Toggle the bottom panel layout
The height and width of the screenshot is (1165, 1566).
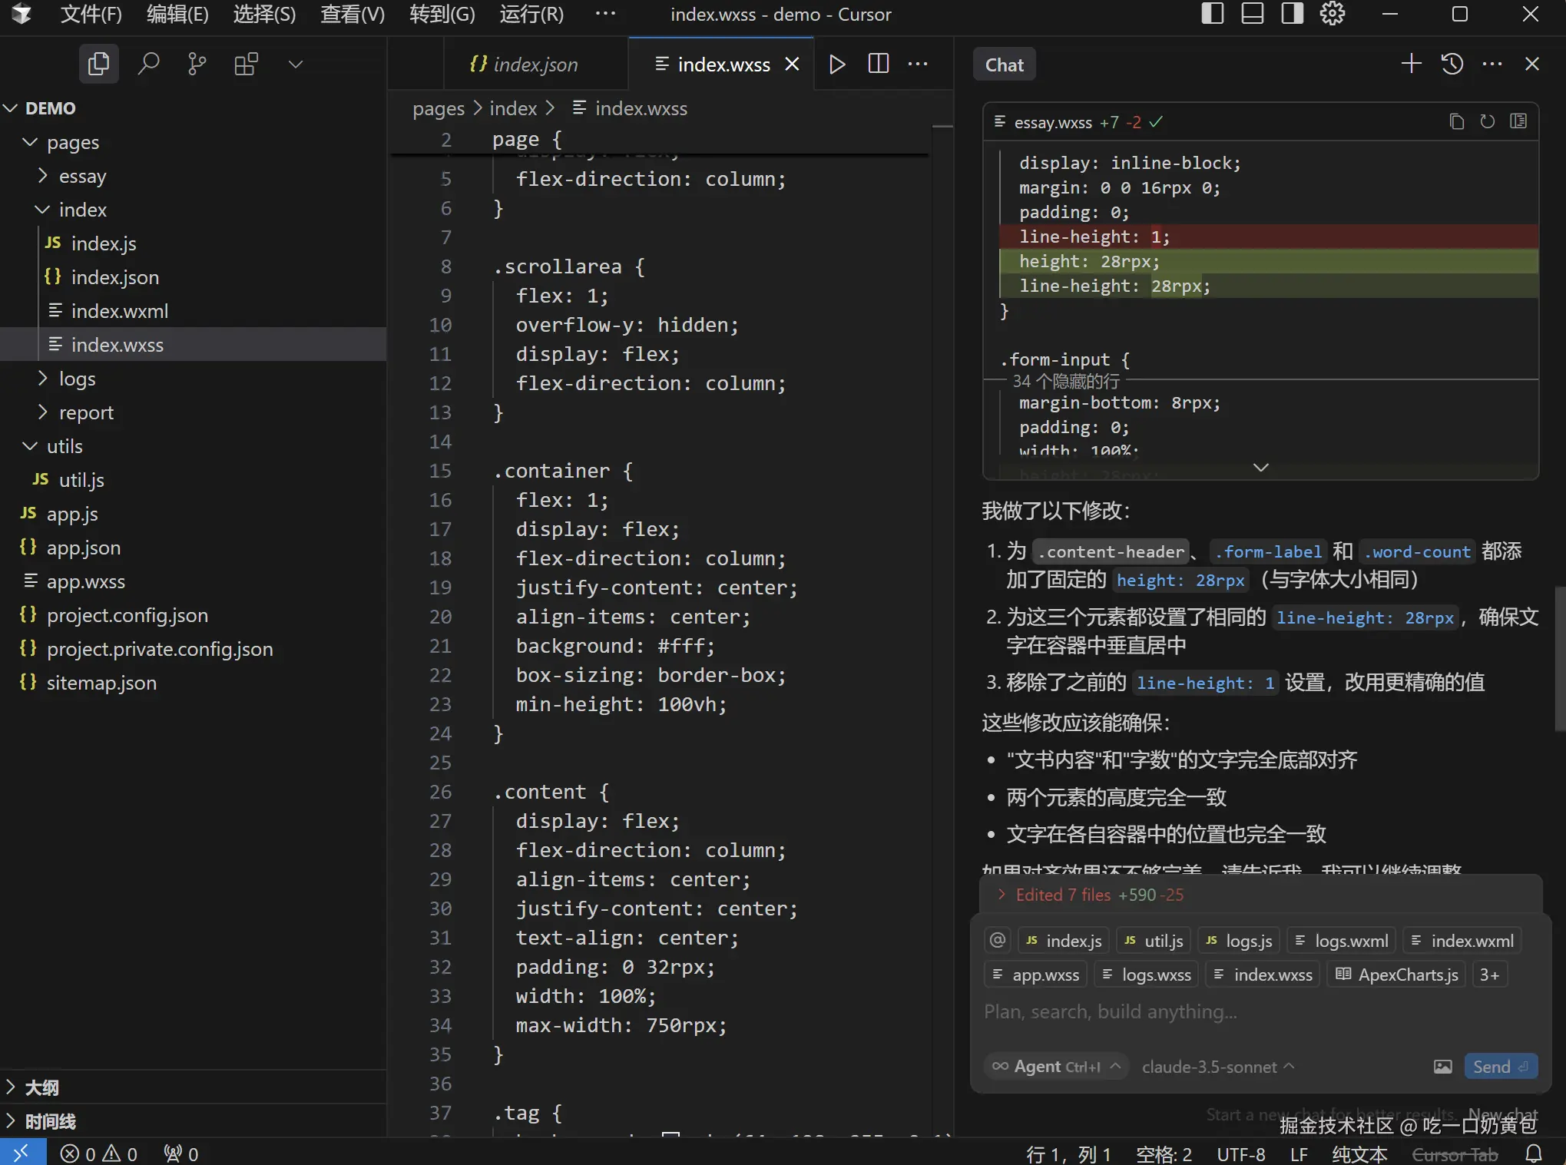[1252, 14]
